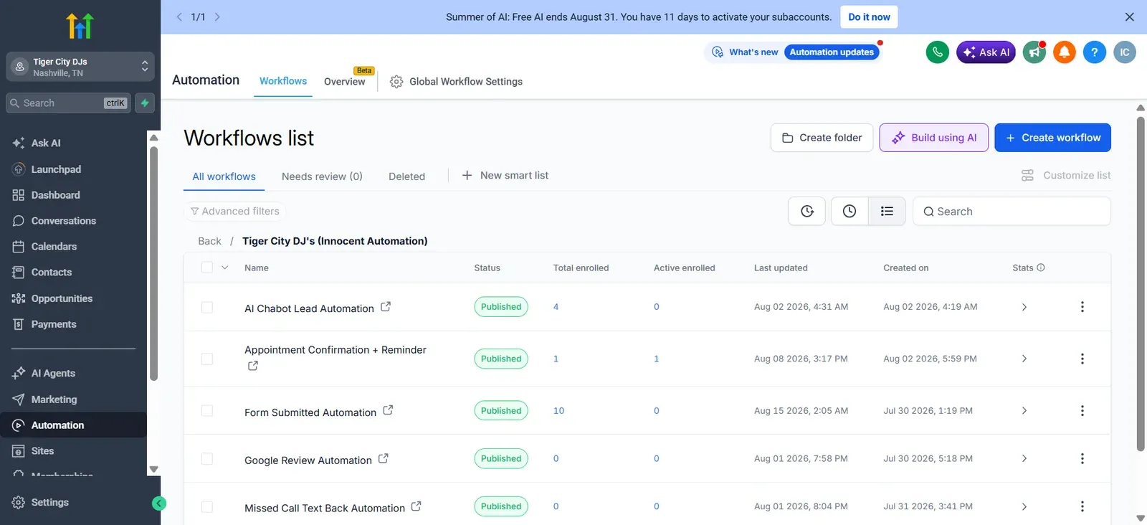Select the All workflows tab
This screenshot has height=525, width=1147.
click(224, 176)
